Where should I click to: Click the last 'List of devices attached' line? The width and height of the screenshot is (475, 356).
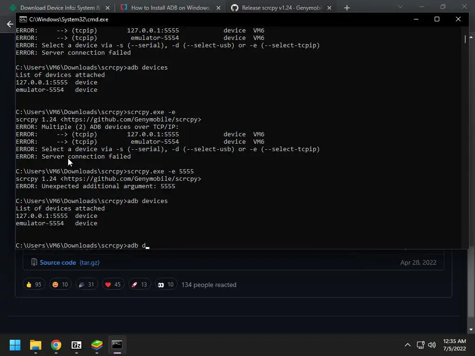[x=60, y=208]
